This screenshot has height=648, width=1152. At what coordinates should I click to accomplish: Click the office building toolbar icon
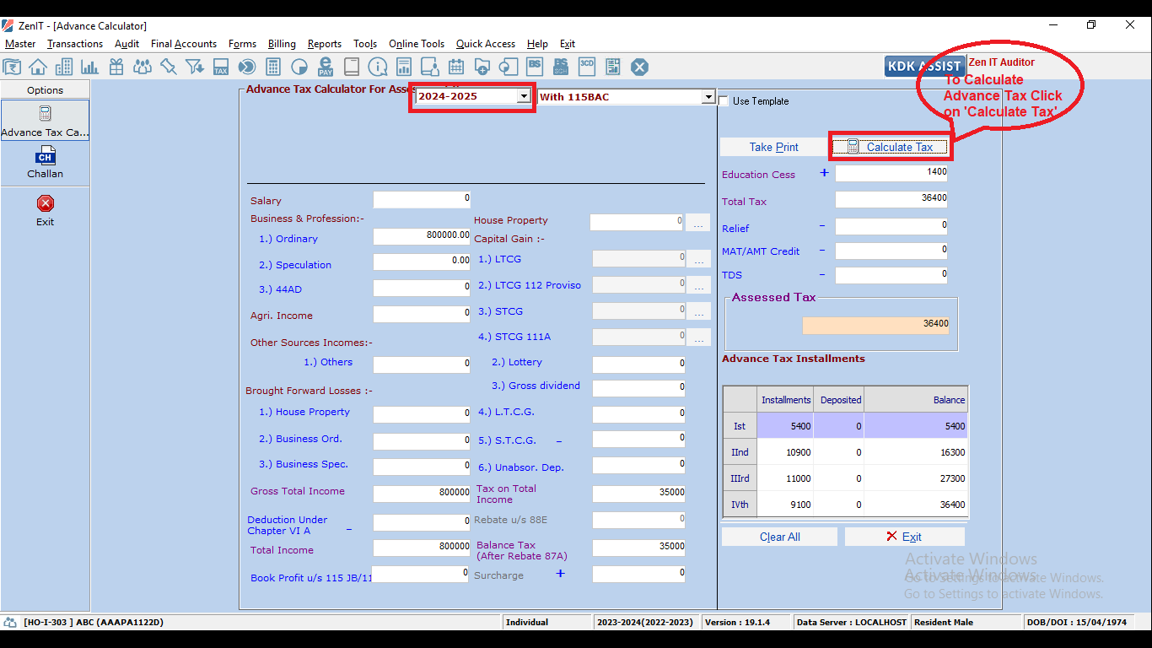point(64,67)
